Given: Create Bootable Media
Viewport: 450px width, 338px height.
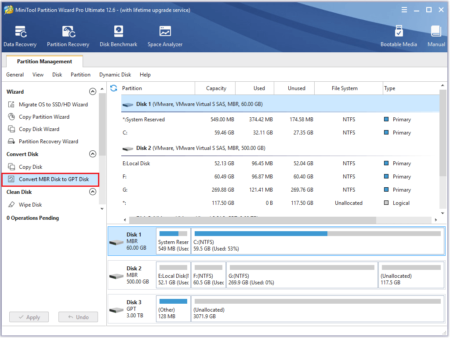Looking at the screenshot, I should point(399,36).
